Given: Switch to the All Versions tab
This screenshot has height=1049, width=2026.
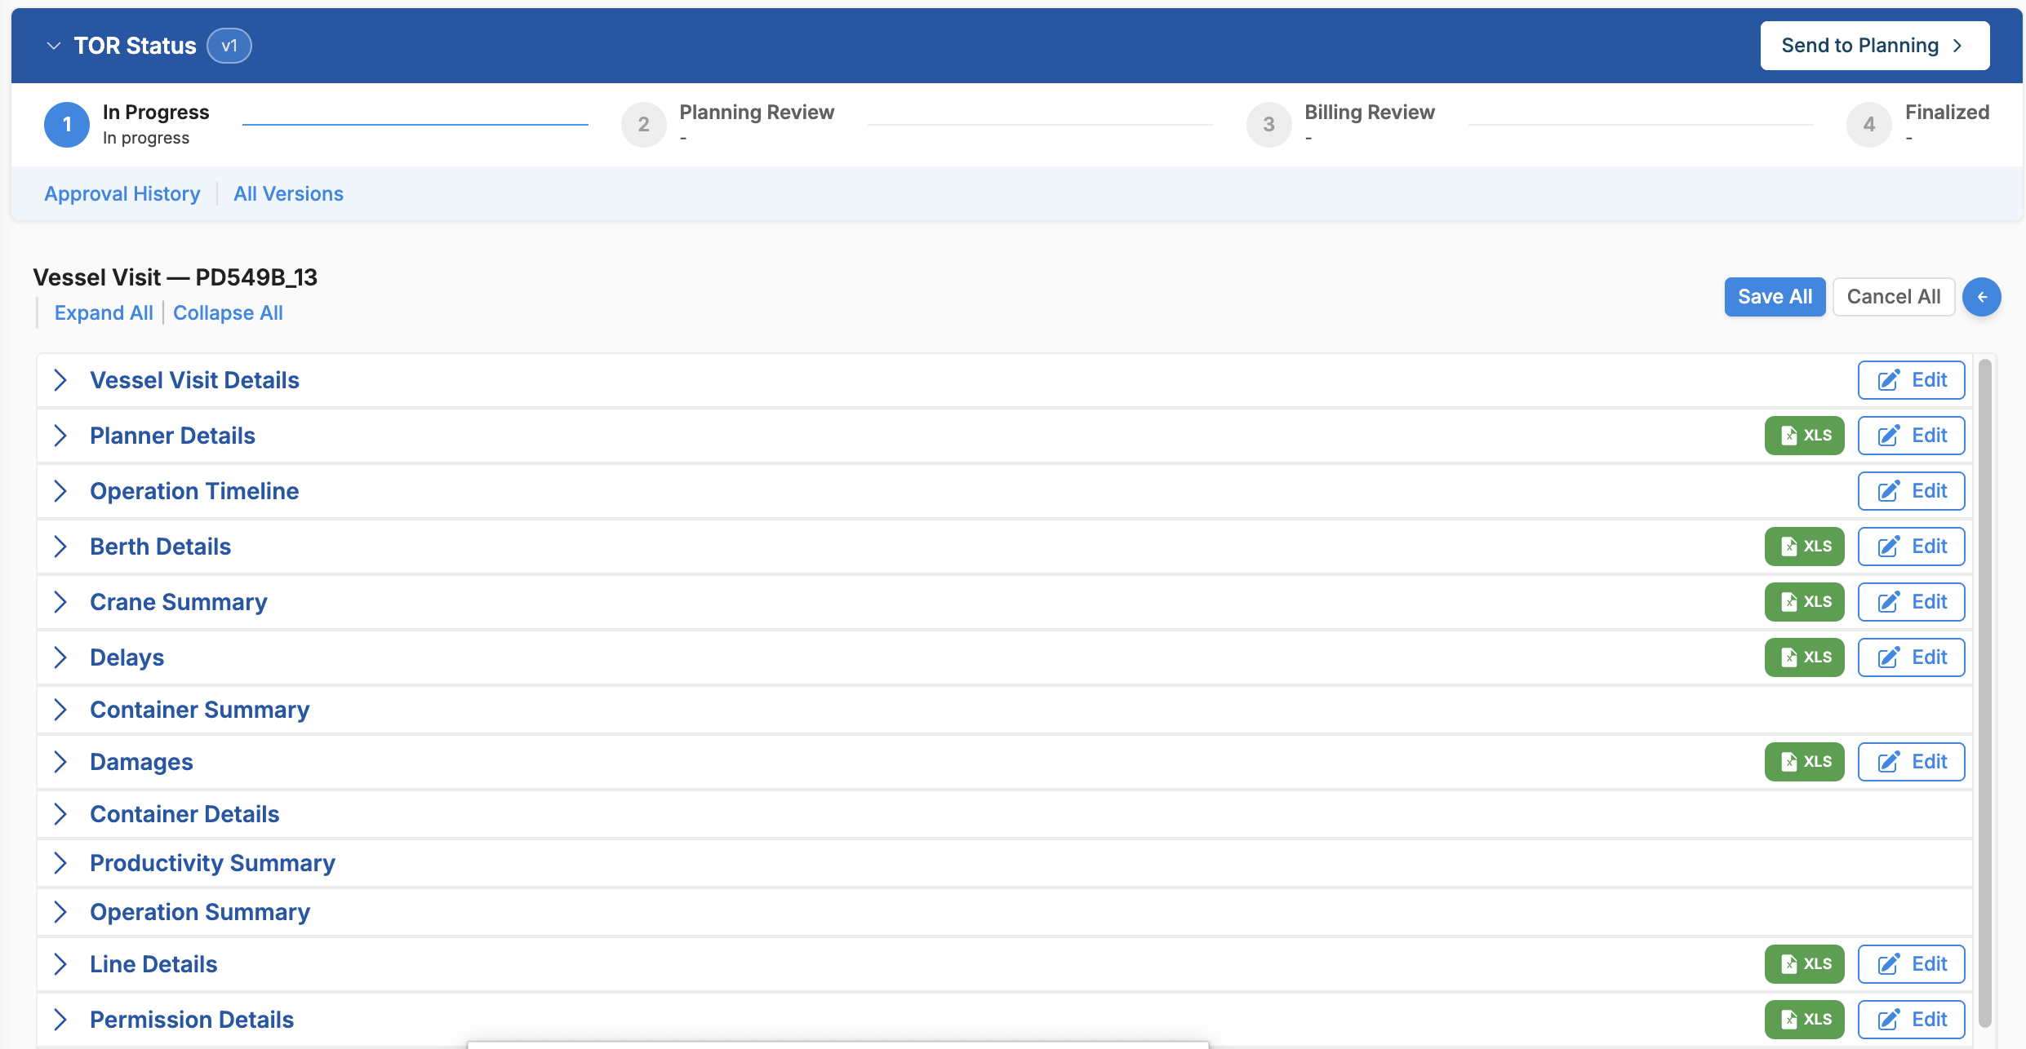Looking at the screenshot, I should pyautogui.click(x=288, y=194).
